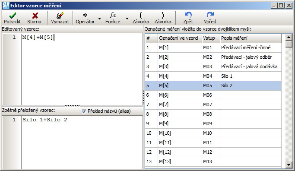Maximize the Editor vzorce měření window
This screenshot has height=171, width=295.
click(x=281, y=6)
